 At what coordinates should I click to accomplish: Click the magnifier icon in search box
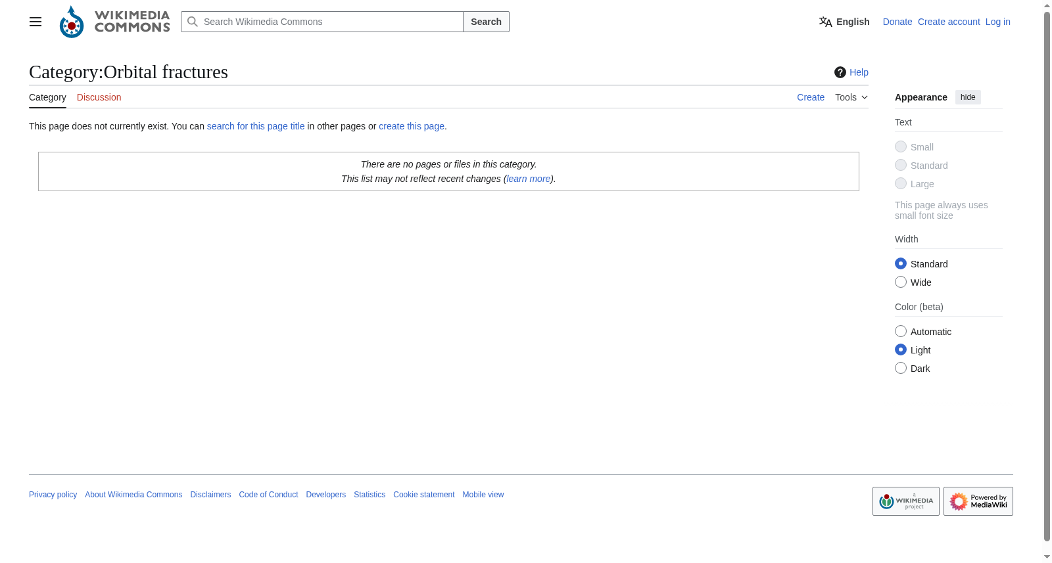pos(193,22)
